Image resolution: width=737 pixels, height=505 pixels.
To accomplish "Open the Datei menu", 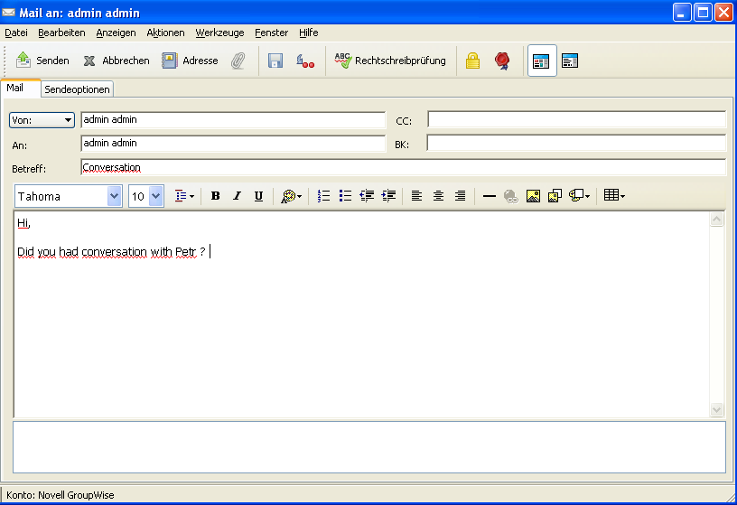I will tap(16, 33).
